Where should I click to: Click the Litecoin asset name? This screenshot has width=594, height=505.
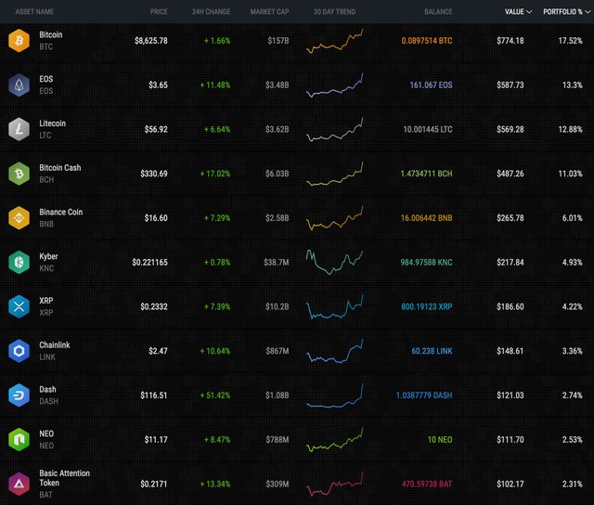tap(53, 123)
